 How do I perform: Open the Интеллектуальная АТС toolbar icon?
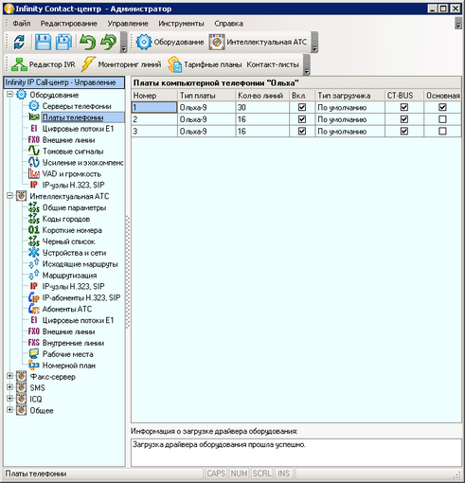pyautogui.click(x=217, y=42)
